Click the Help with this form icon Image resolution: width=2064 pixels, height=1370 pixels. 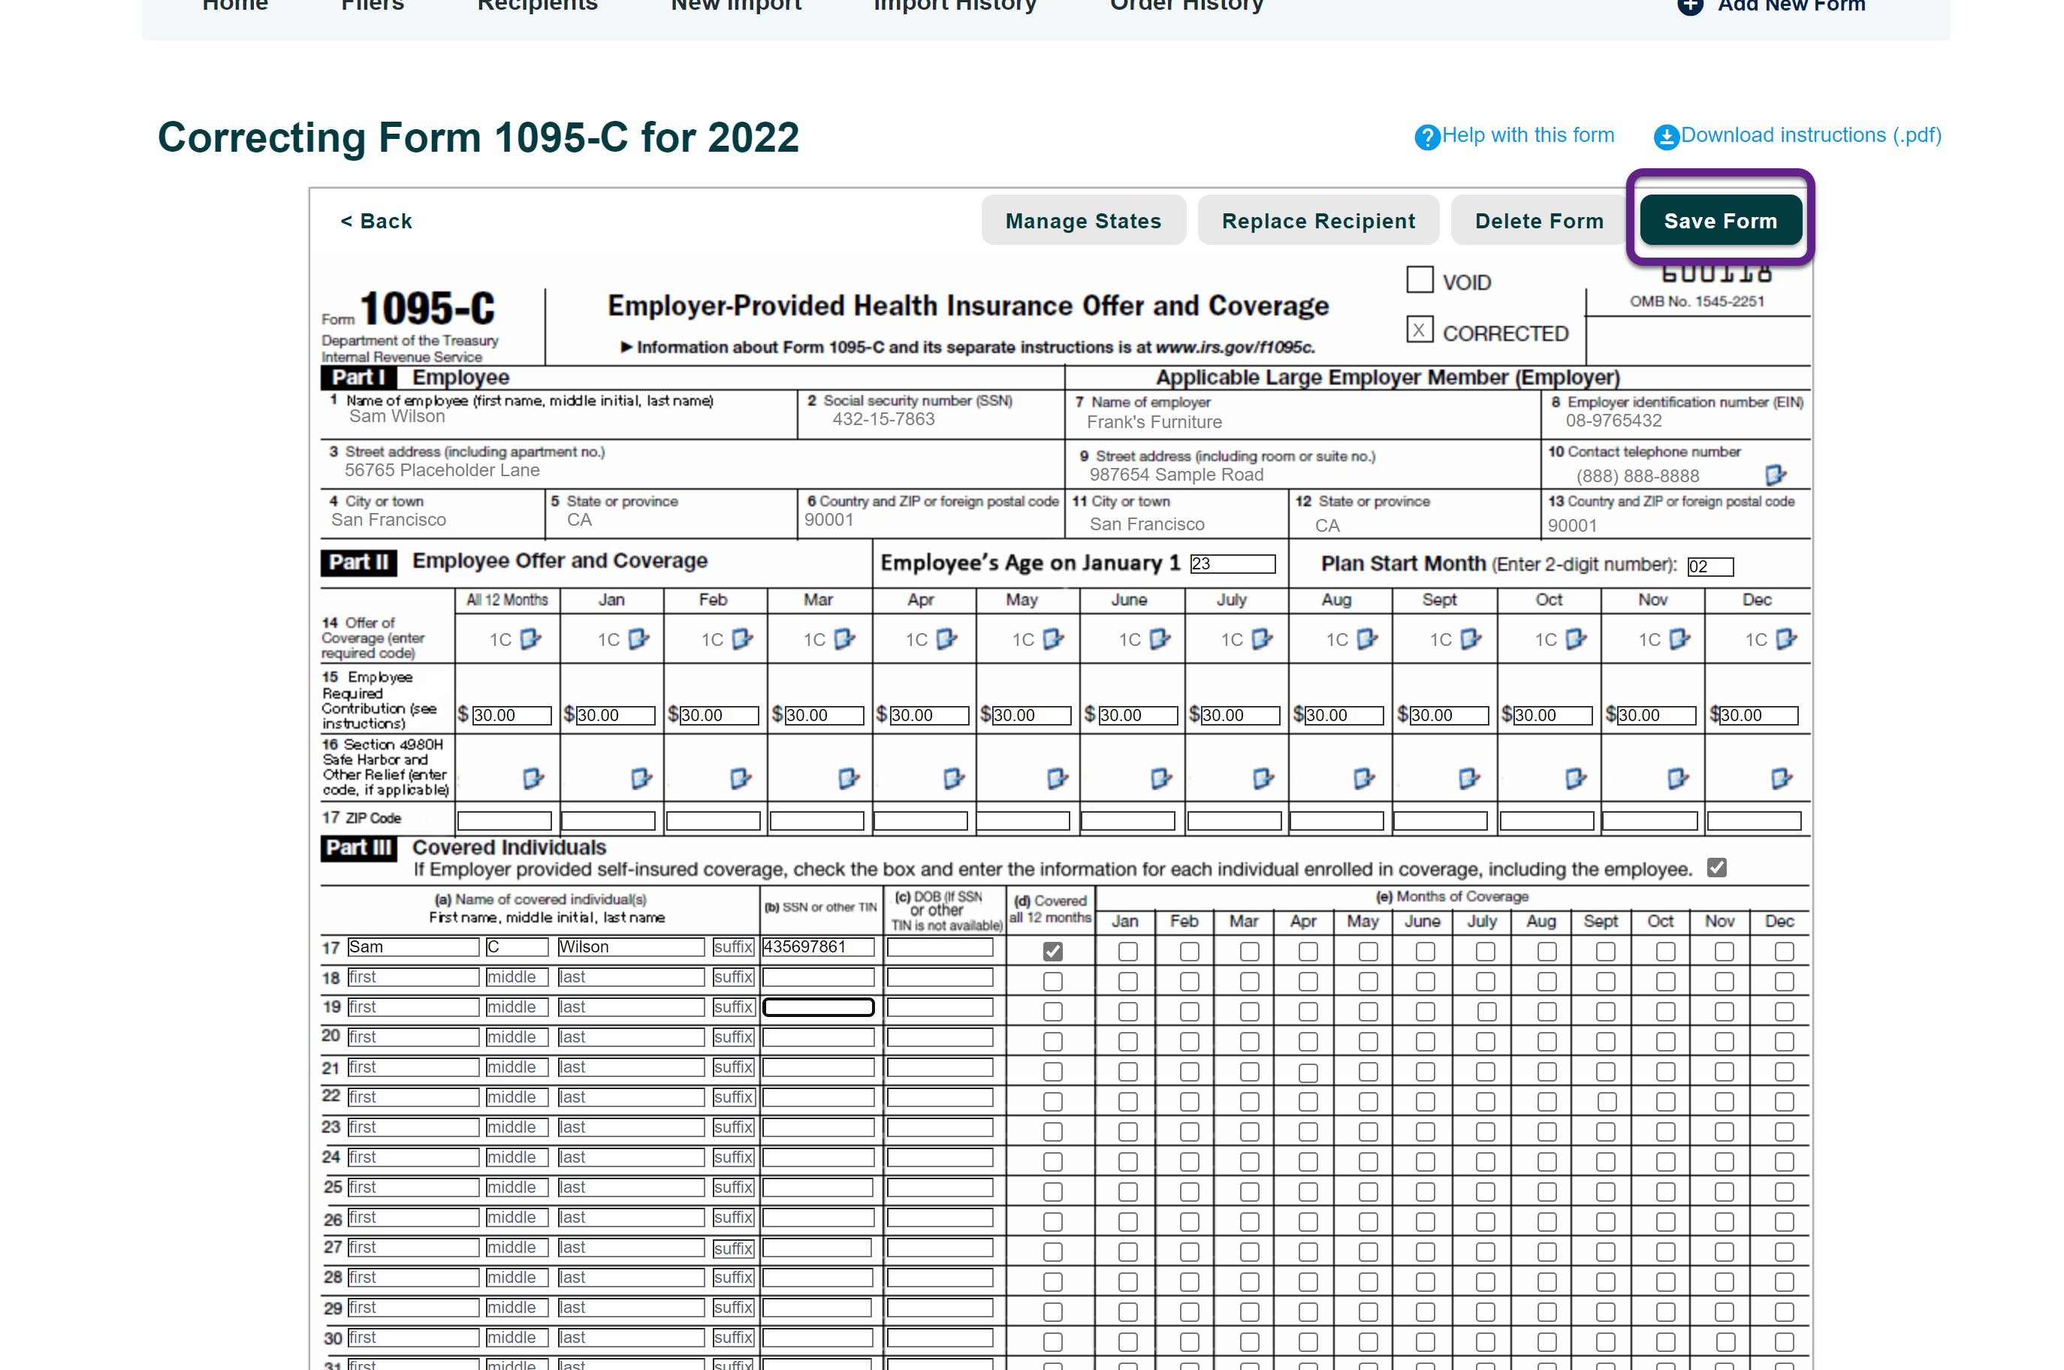tap(1427, 137)
